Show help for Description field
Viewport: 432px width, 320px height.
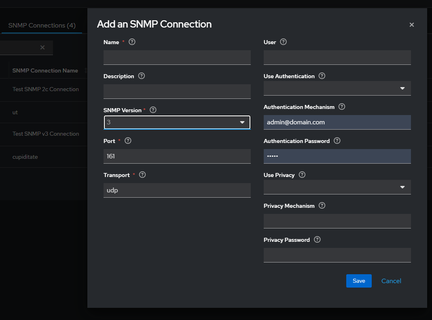141,76
